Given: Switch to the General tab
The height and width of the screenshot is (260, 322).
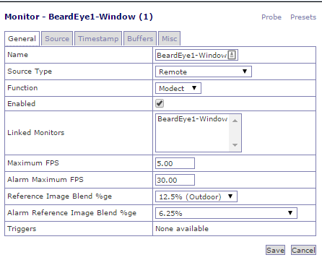Looking at the screenshot, I should click(x=22, y=38).
